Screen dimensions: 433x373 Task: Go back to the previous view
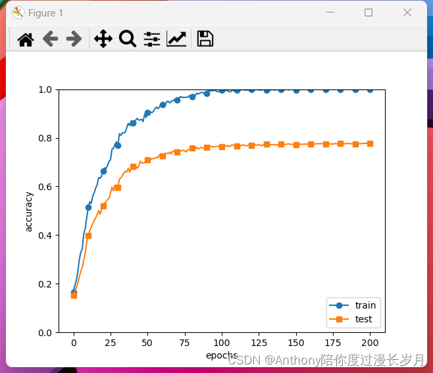click(x=50, y=39)
